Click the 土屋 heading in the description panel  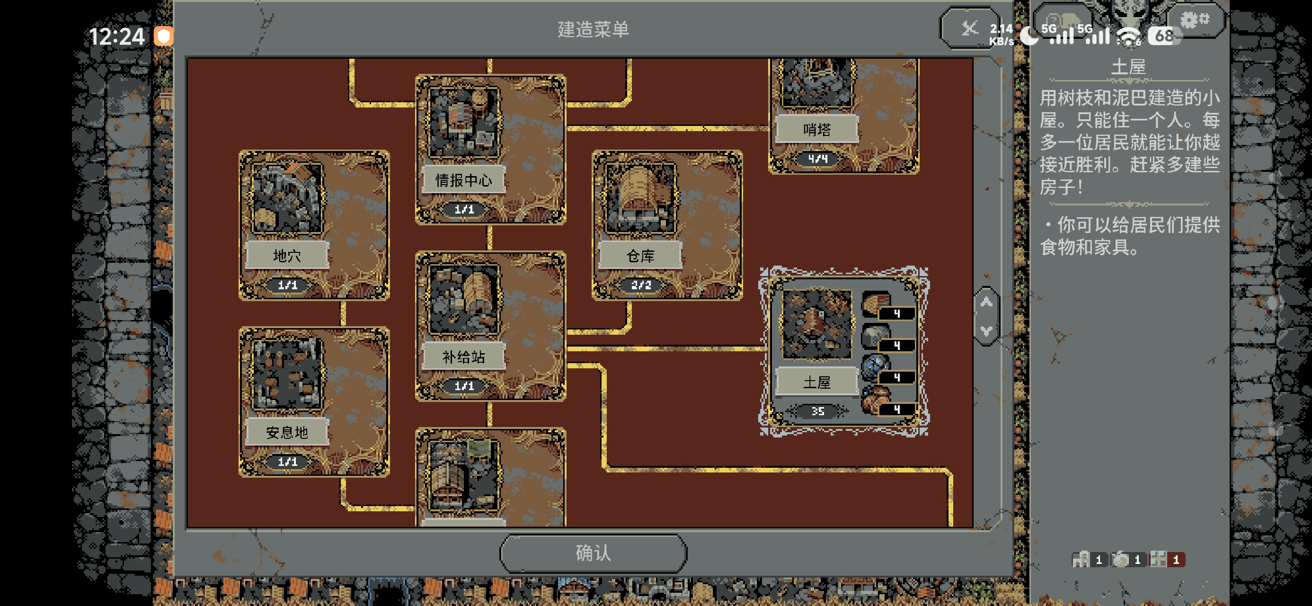pyautogui.click(x=1128, y=67)
